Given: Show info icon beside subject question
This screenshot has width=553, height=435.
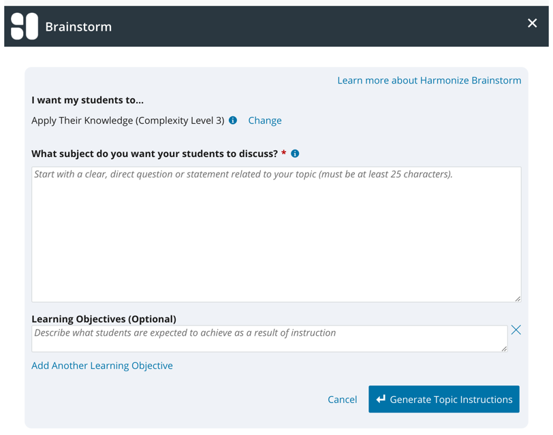Looking at the screenshot, I should pos(295,154).
